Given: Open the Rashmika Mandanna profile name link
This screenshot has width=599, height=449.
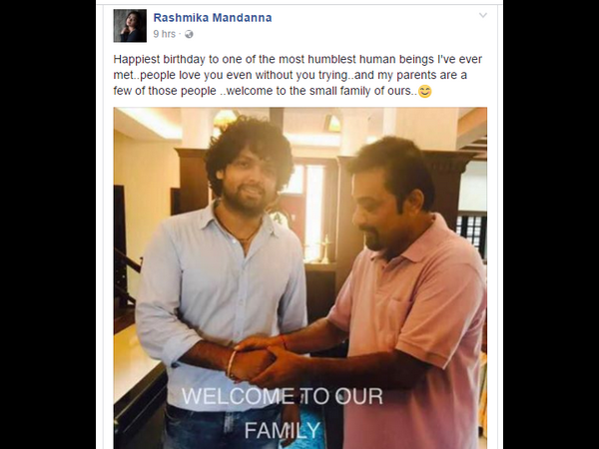Looking at the screenshot, I should (213, 18).
